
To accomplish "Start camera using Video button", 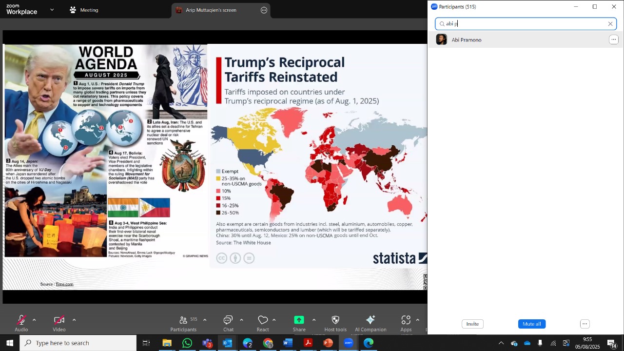I will (x=59, y=320).
